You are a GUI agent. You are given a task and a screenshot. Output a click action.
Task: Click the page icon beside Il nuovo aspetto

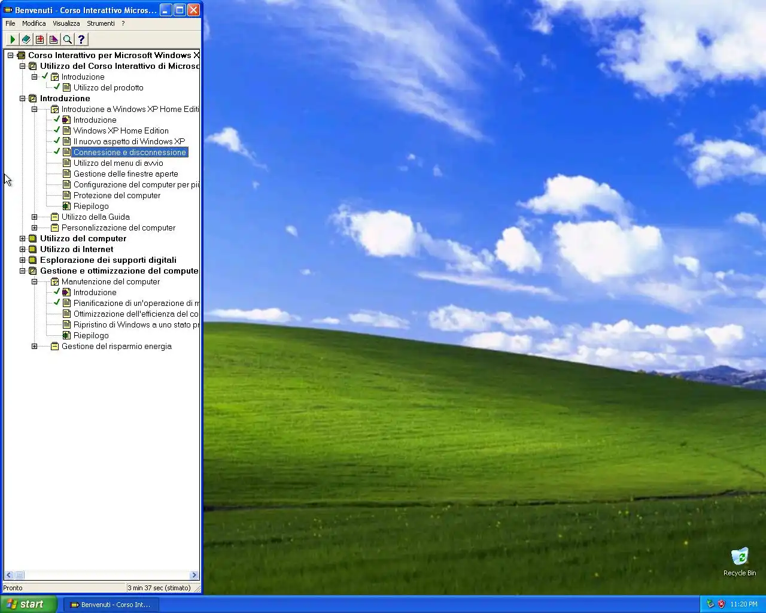pyautogui.click(x=66, y=141)
